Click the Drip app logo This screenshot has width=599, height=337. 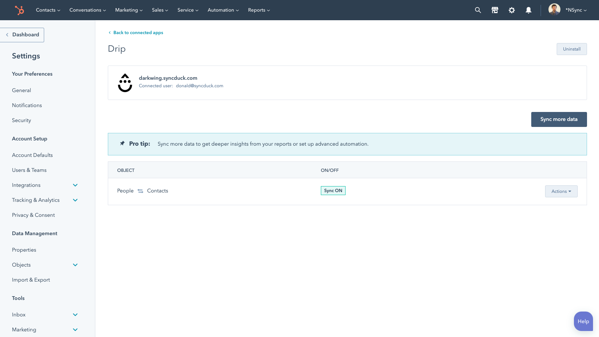coord(125,83)
